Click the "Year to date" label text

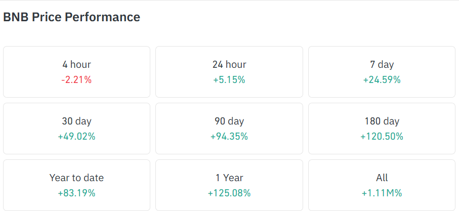pos(76,178)
